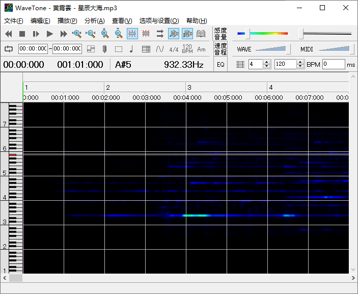The height and width of the screenshot is (294, 358).
Task: Open the 120 BPM tempo icon
Action: pyautogui.click(x=187, y=49)
